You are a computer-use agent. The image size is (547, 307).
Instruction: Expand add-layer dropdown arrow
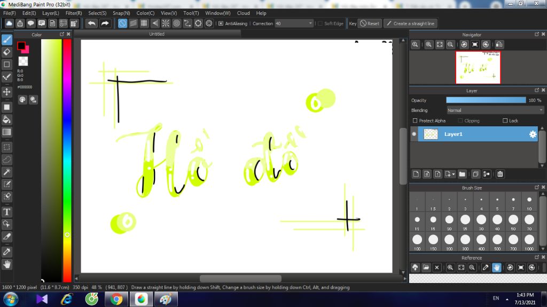point(453,174)
